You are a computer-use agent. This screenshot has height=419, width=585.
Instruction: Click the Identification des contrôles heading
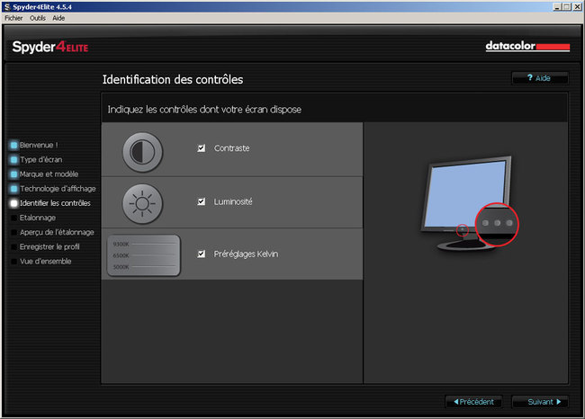pos(173,79)
